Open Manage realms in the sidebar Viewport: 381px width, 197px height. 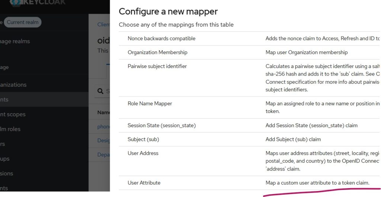click(x=15, y=41)
